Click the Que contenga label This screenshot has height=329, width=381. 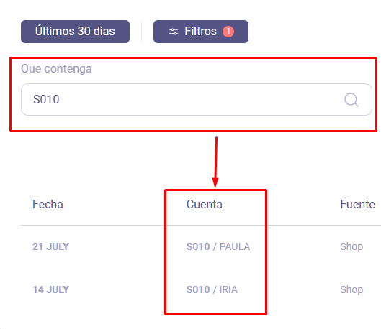coord(56,68)
